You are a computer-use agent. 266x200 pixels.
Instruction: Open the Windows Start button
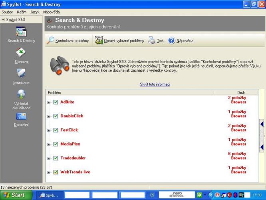point(16,195)
